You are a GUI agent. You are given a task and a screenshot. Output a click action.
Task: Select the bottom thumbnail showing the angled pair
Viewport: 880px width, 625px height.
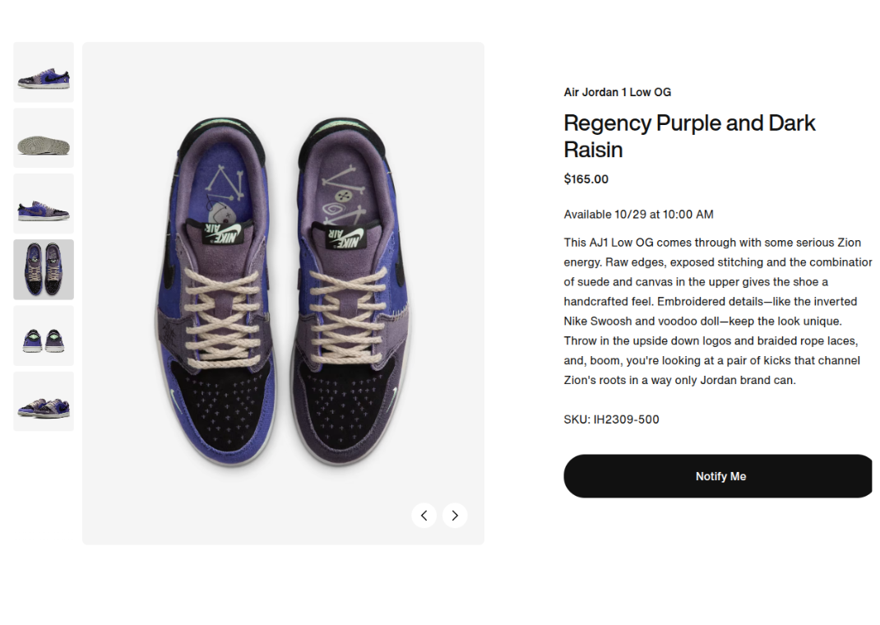43,400
